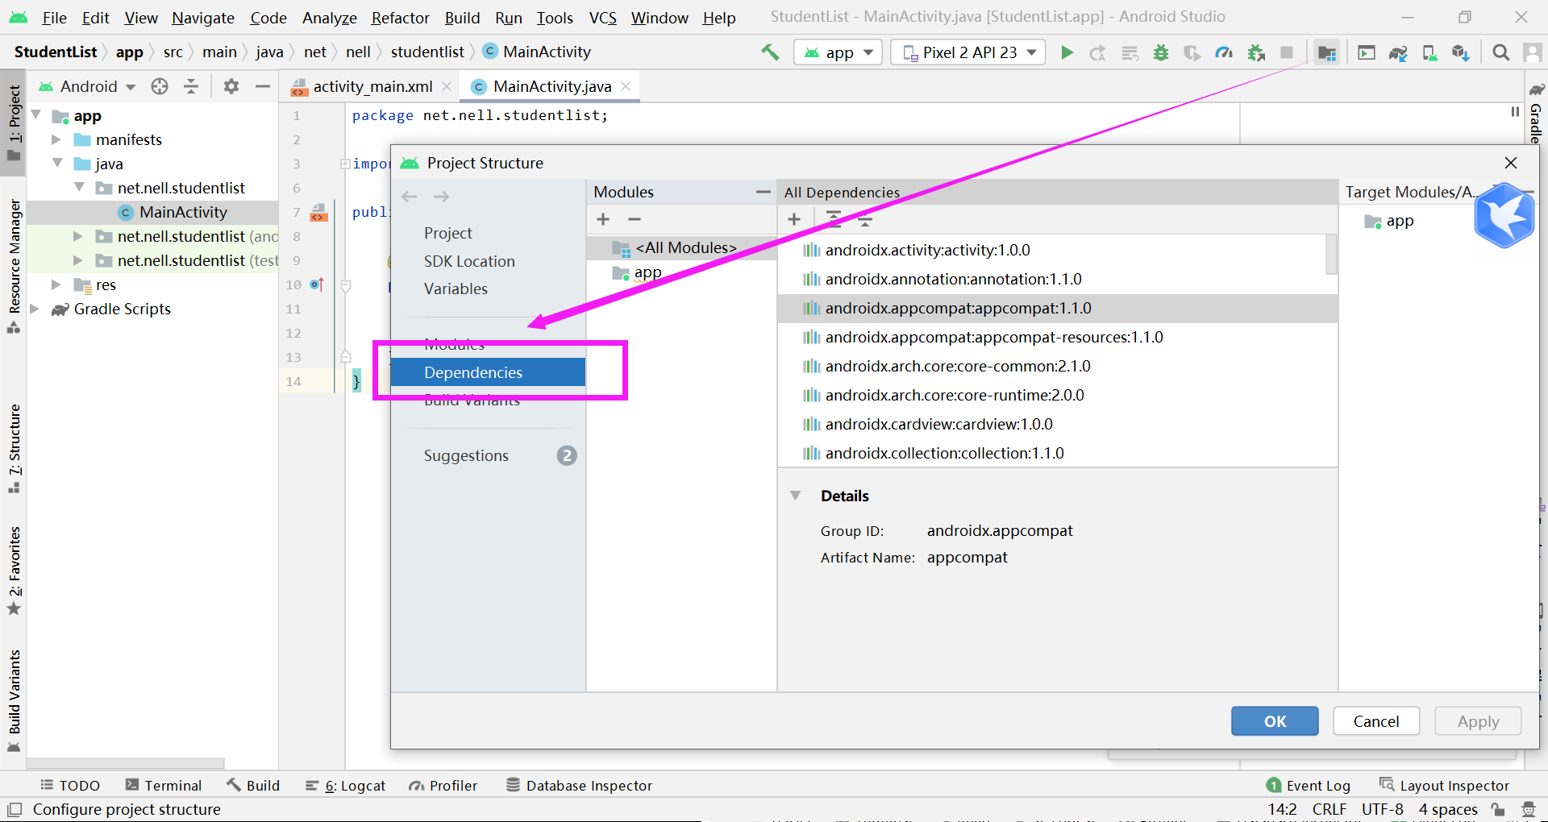Screen dimensions: 1548x822
Task: Open the Logcat tool window
Action: pyautogui.click(x=345, y=786)
